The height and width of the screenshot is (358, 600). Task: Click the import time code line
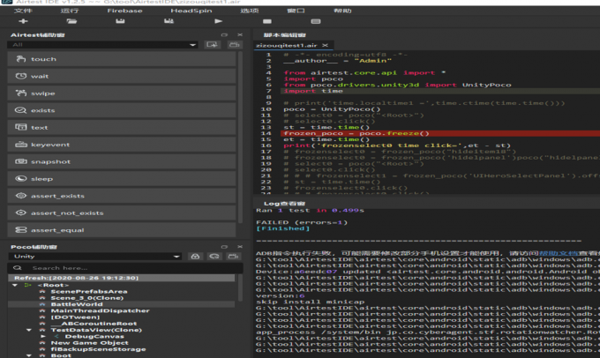click(313, 91)
